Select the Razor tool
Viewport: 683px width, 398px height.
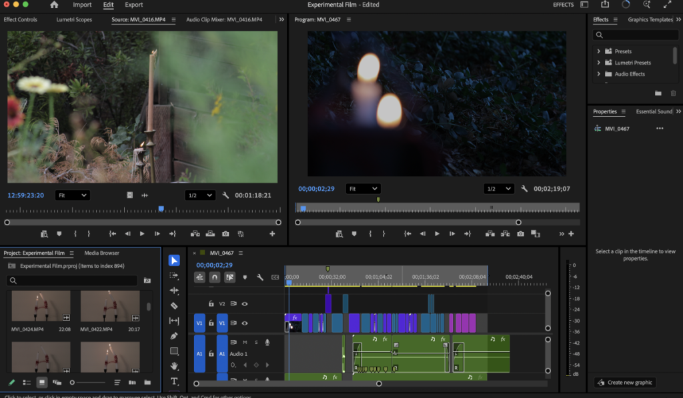174,306
